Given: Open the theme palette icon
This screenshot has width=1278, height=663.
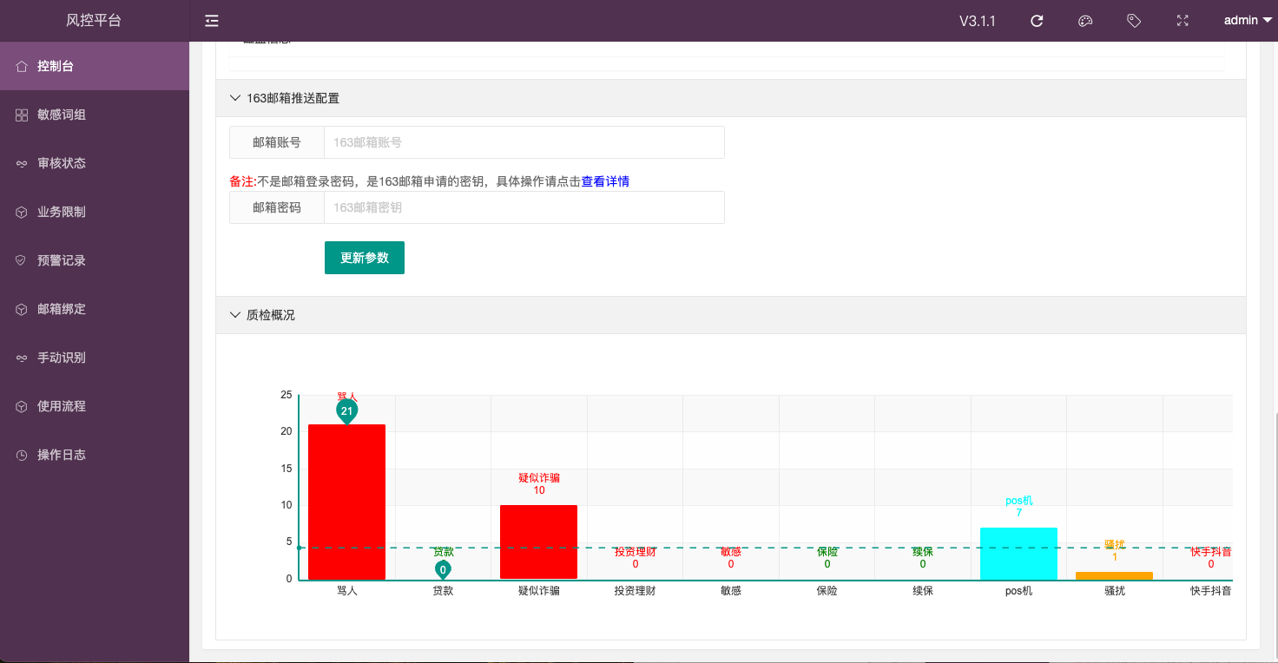Looking at the screenshot, I should [1084, 21].
